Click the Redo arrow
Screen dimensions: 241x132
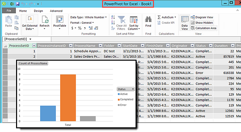click(x=31, y=4)
